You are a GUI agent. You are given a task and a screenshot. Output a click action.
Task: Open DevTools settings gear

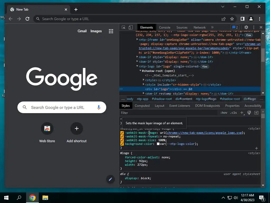pyautogui.click(x=246, y=27)
